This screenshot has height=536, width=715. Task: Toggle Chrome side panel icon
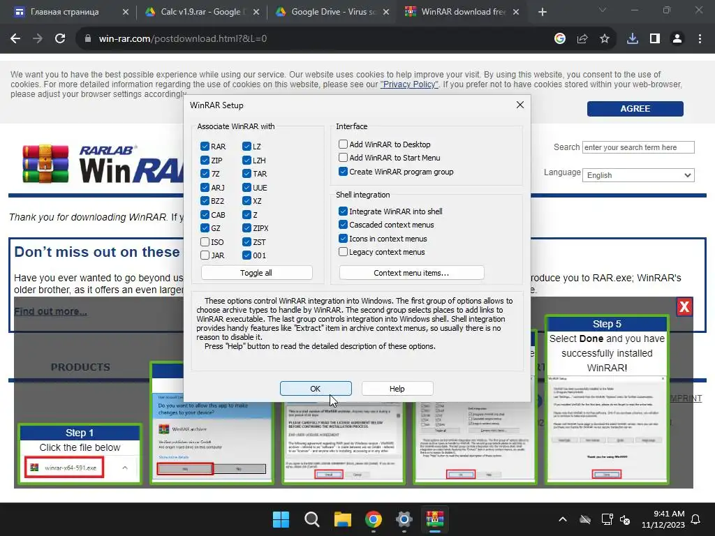(655, 39)
